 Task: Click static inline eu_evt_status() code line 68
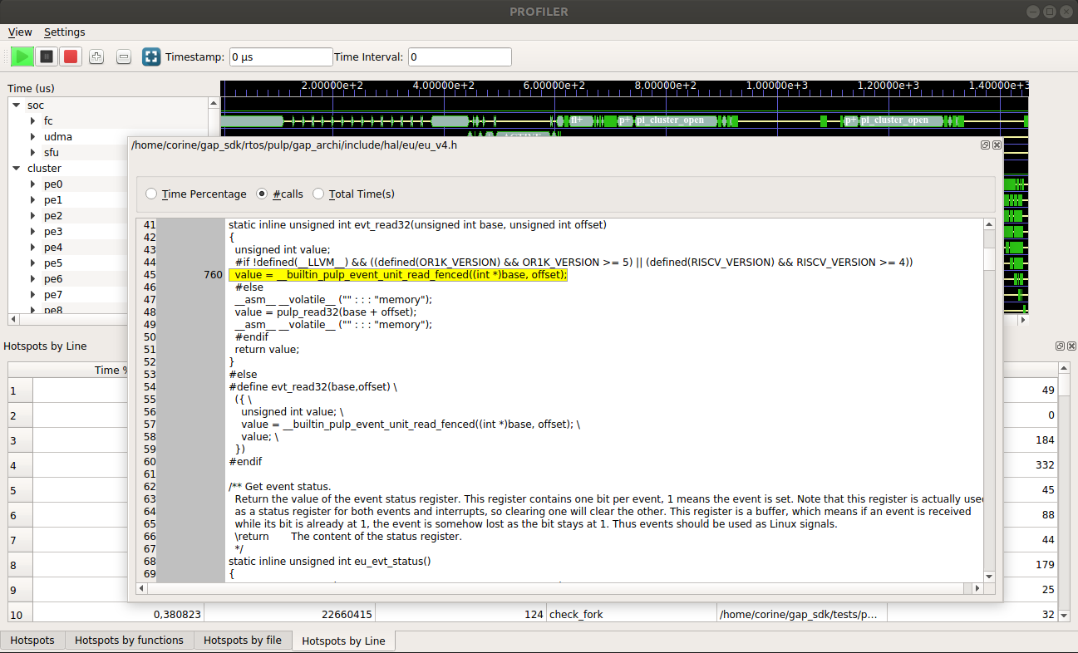pos(330,562)
